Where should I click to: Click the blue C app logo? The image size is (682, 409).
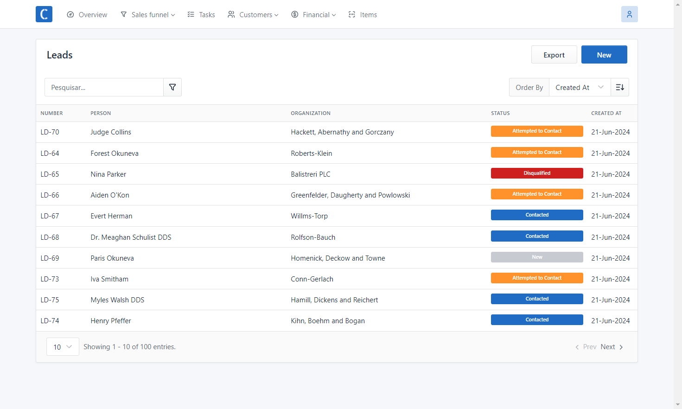click(44, 14)
